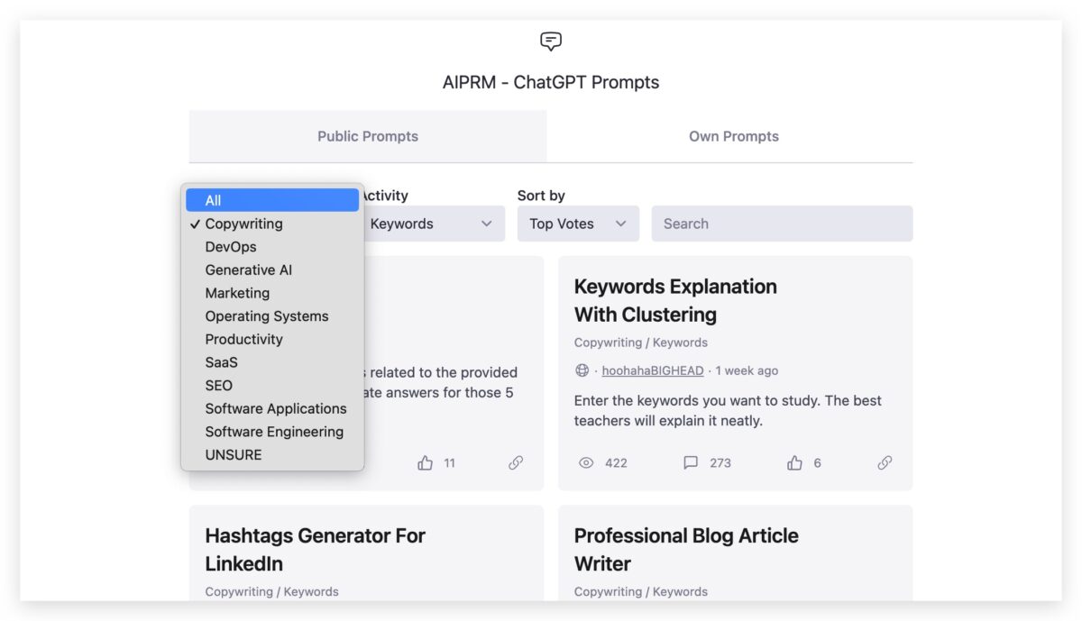Click the eye views icon beside 422
The width and height of the screenshot is (1082, 621).
[586, 462]
